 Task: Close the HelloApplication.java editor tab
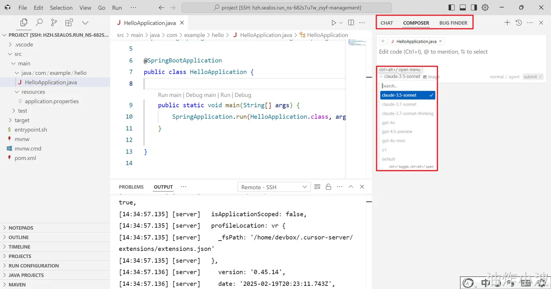point(182,23)
